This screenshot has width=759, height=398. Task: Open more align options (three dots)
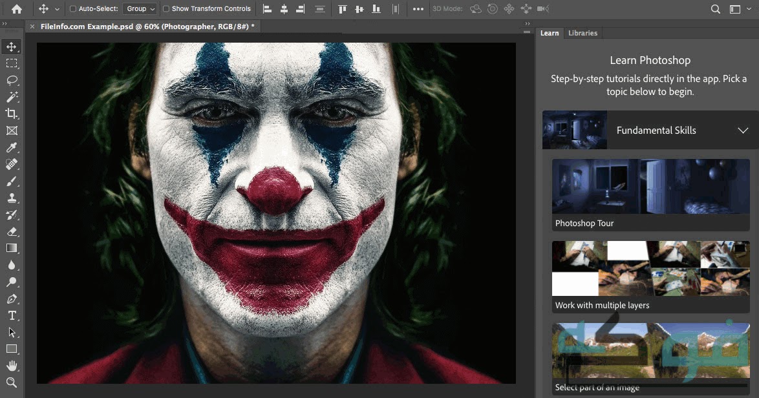click(x=418, y=8)
